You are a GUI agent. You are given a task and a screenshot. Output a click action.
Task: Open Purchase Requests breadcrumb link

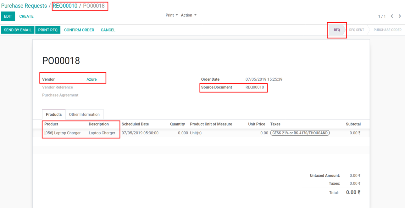24,6
